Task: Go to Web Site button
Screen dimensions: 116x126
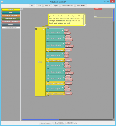Action: pyautogui.click(x=59, y=123)
